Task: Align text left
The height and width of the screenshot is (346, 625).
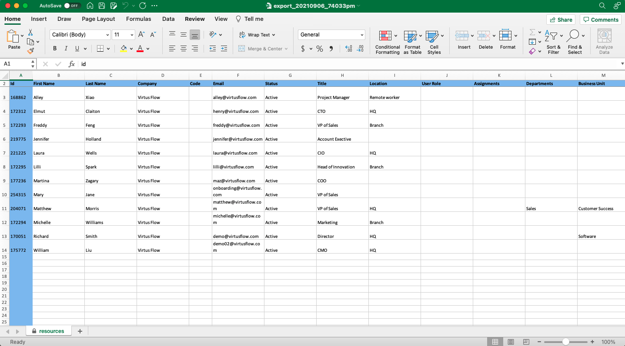Action: 172,49
